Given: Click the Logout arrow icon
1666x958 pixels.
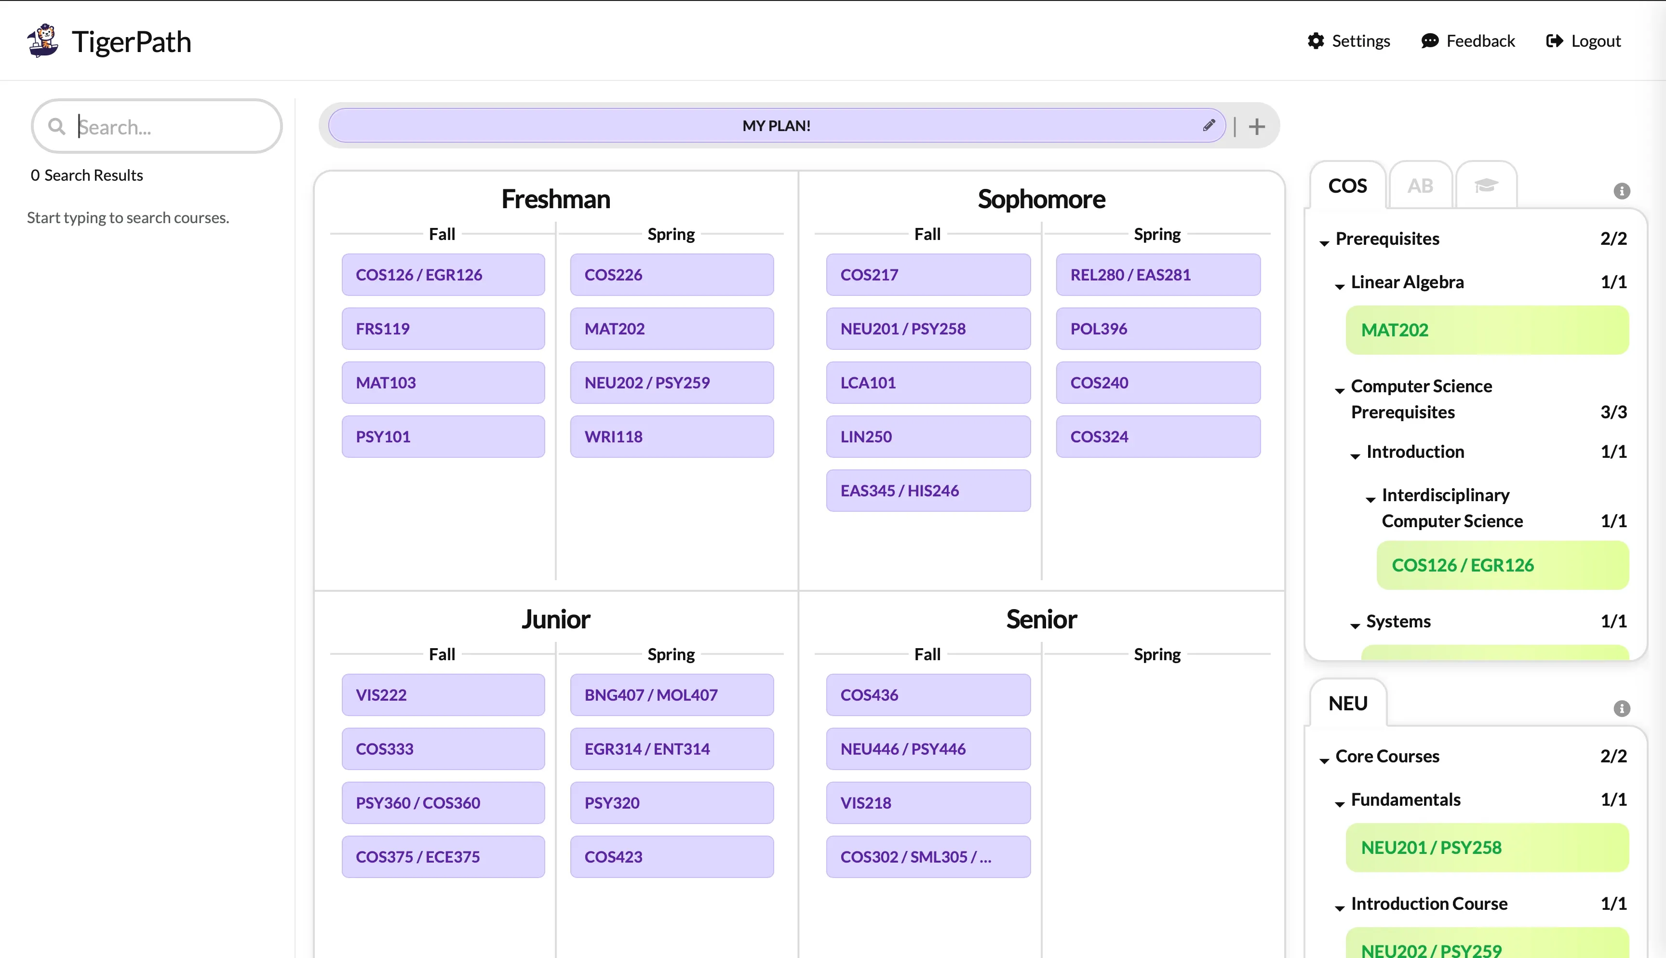Looking at the screenshot, I should (1554, 41).
